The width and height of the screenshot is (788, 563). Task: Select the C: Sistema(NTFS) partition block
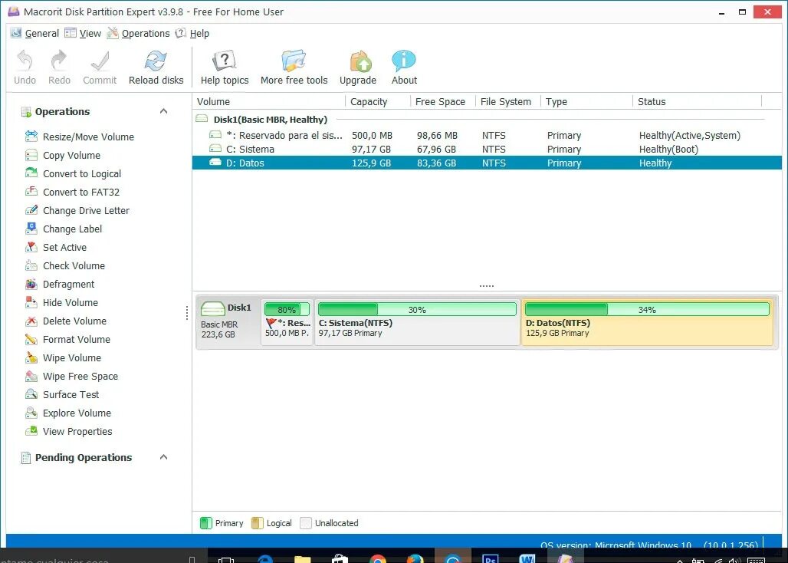click(x=417, y=323)
